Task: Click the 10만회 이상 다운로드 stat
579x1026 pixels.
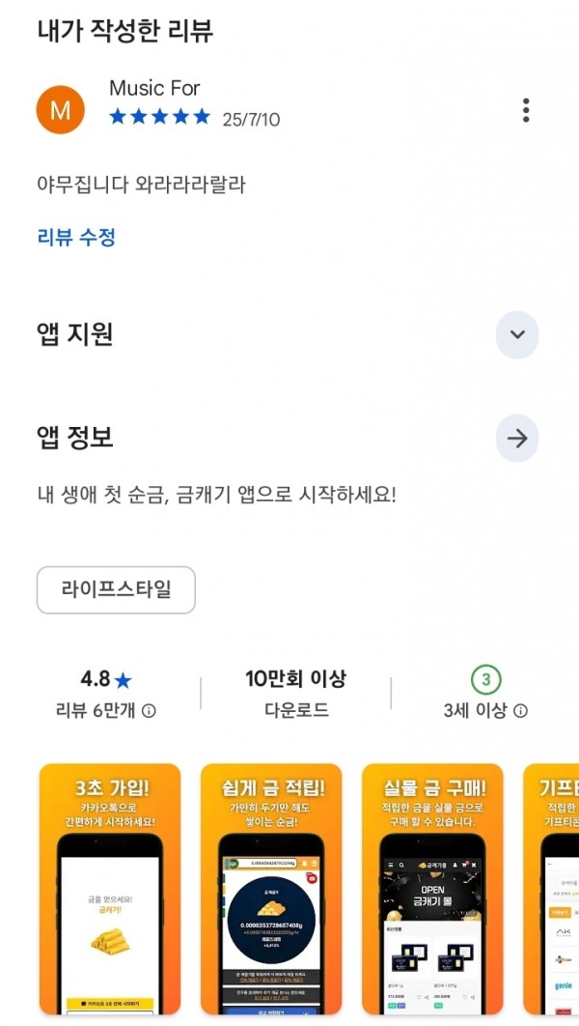Action: click(295, 695)
